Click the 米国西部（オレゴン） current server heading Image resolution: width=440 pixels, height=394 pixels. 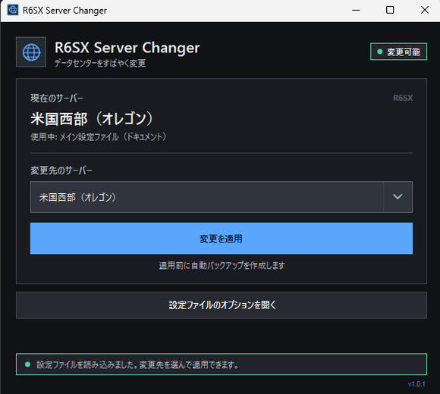tap(92, 118)
